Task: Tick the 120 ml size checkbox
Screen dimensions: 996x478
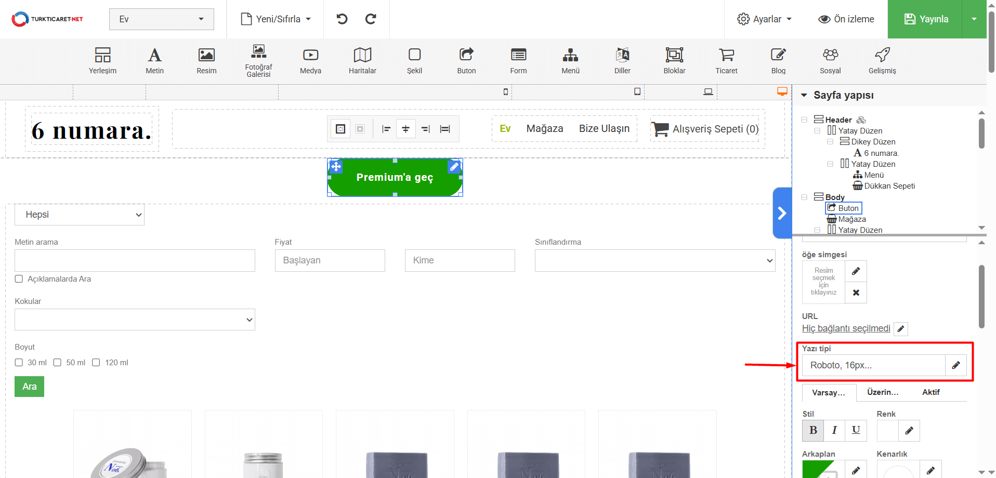Action: (96, 363)
